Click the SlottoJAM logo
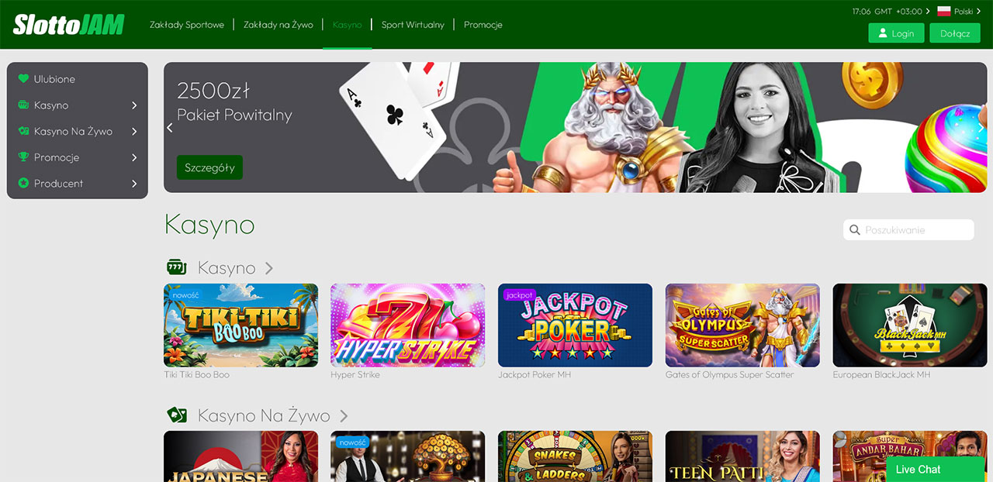Viewport: 993px width, 482px height. coord(68,25)
